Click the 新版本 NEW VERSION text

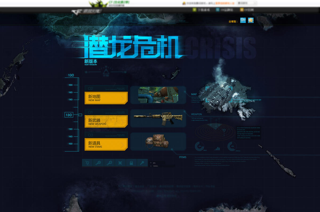[x=91, y=62]
